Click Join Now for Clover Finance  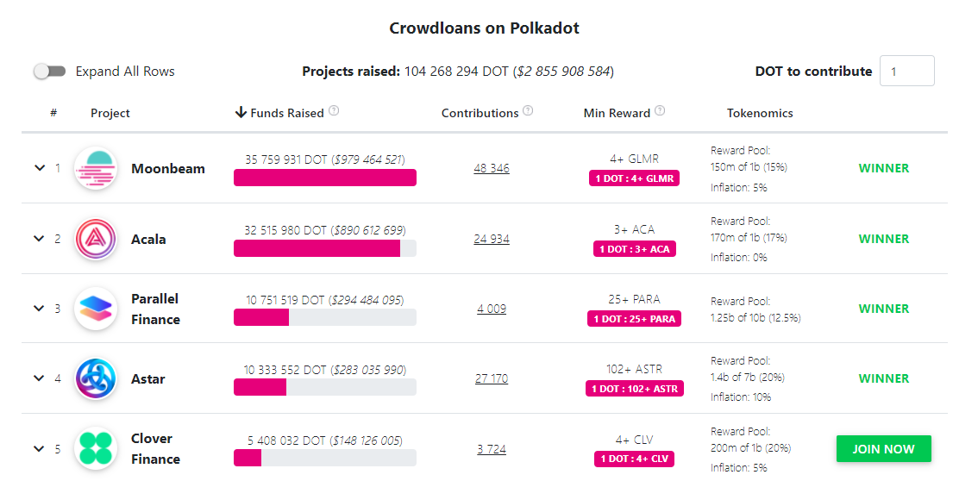883,449
